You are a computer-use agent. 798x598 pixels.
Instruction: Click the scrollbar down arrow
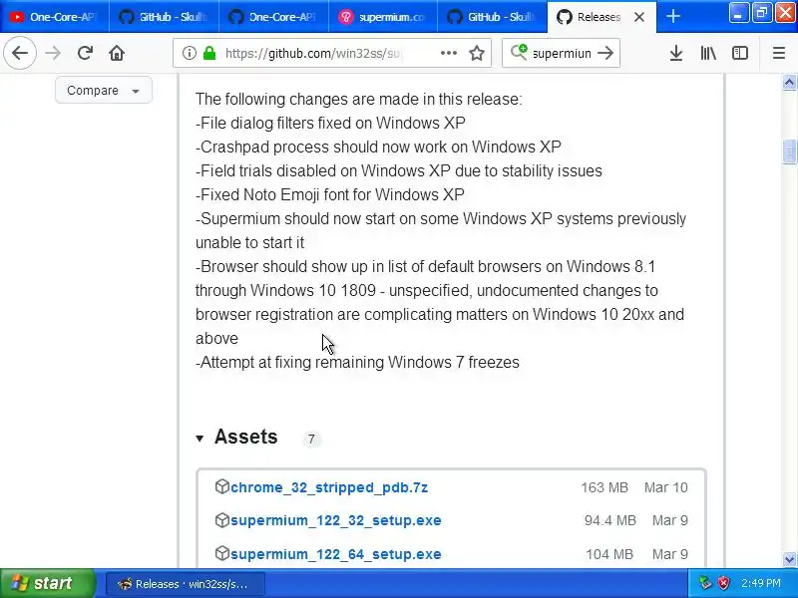(789, 559)
